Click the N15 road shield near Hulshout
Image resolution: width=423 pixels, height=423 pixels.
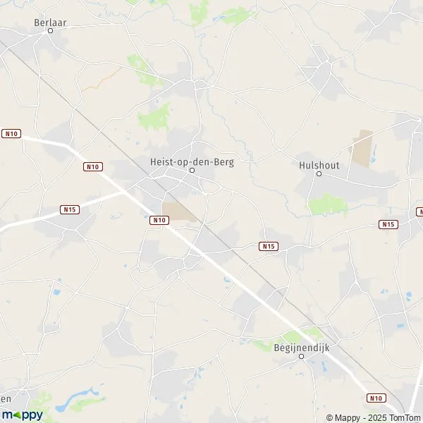click(388, 224)
